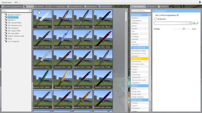Select the Инструменты tab

(138, 6)
